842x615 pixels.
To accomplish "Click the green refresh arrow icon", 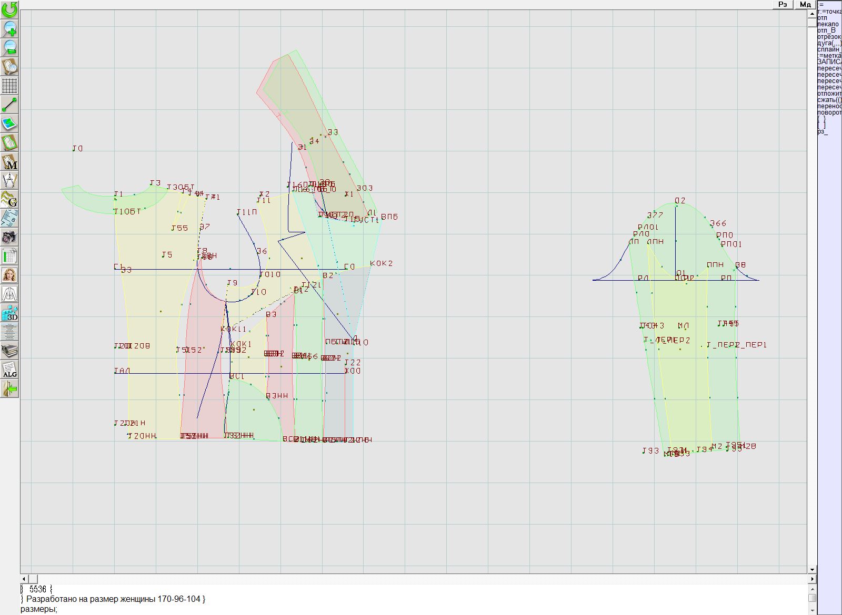I will click(9, 9).
